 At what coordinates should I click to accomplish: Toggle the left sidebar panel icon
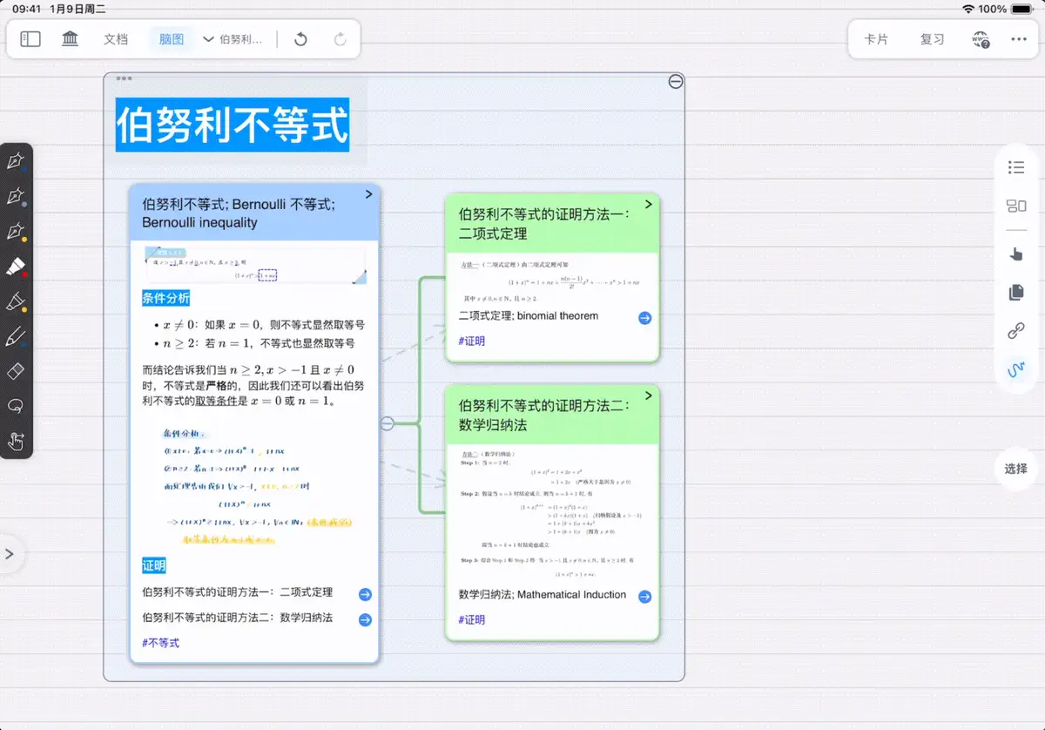[30, 39]
